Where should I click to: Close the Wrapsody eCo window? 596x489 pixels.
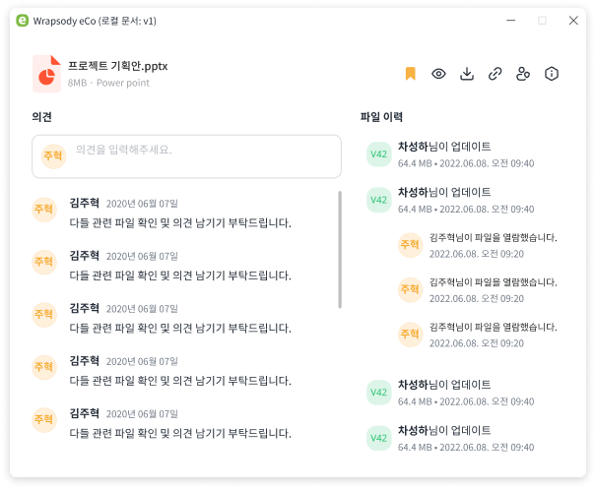(x=573, y=20)
